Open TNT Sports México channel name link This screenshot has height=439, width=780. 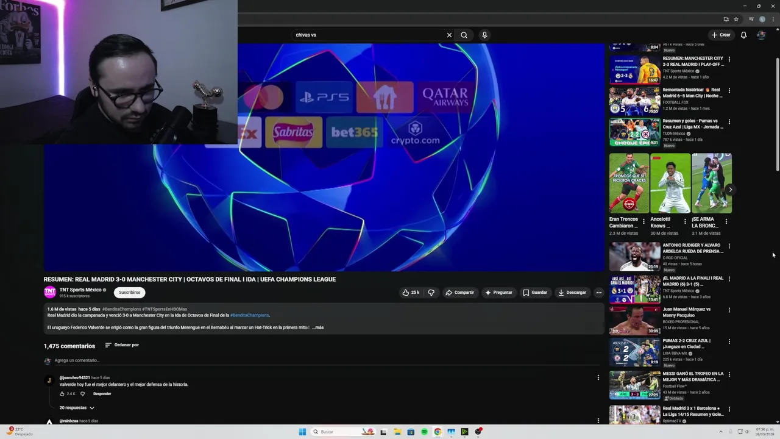point(80,290)
